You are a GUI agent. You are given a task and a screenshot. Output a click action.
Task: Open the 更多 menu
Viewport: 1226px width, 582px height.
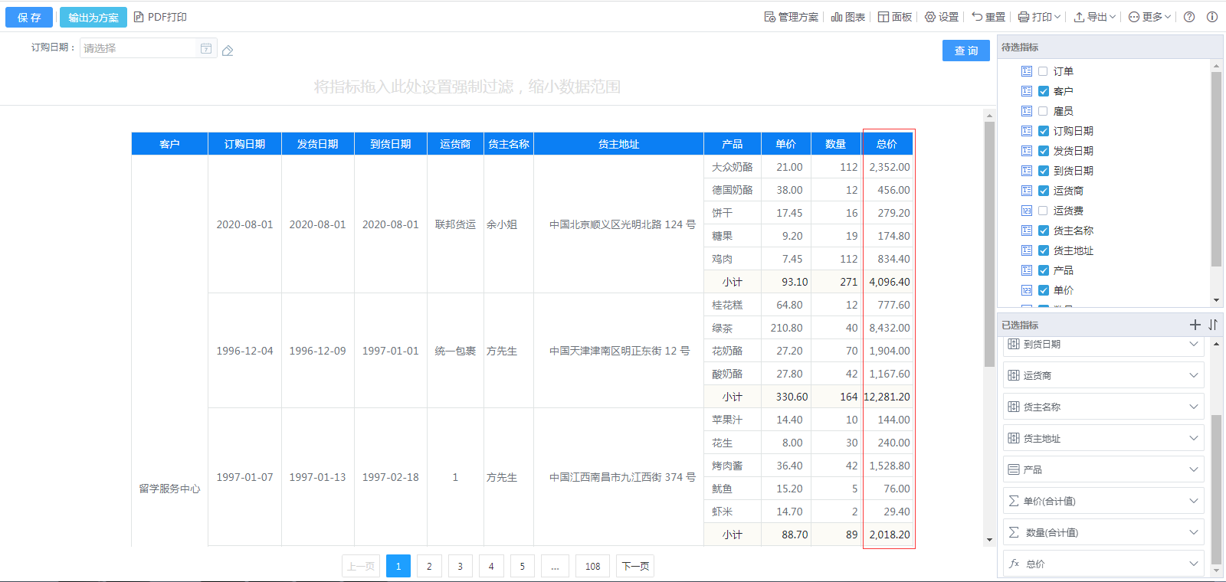[1149, 17]
